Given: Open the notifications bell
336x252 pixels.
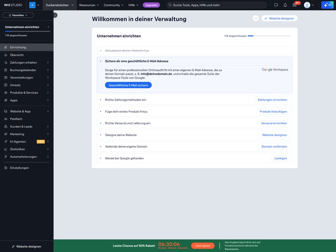Looking at the screenshot, I should 285,5.
